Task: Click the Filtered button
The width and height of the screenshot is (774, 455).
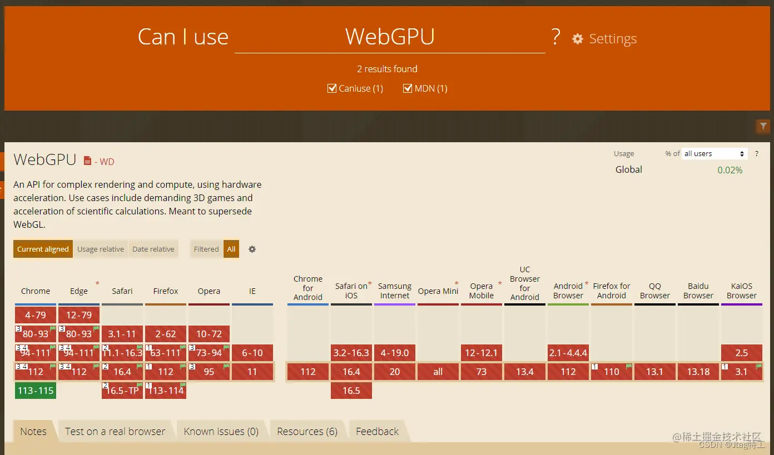Action: (x=206, y=249)
